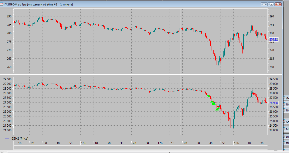Click '29 500' on the lower chart's right axis
The width and height of the screenshot is (289, 153).
[x=274, y=79]
